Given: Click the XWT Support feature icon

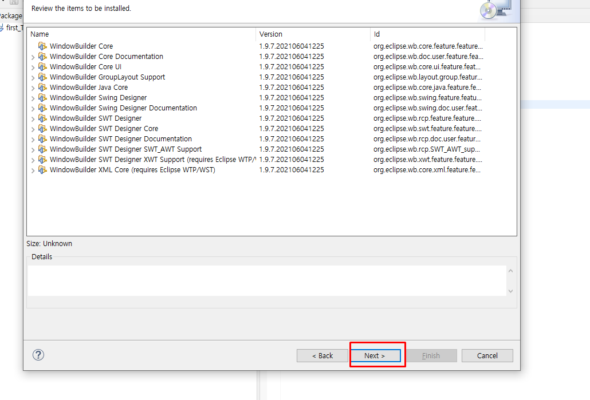Looking at the screenshot, I should [x=42, y=160].
